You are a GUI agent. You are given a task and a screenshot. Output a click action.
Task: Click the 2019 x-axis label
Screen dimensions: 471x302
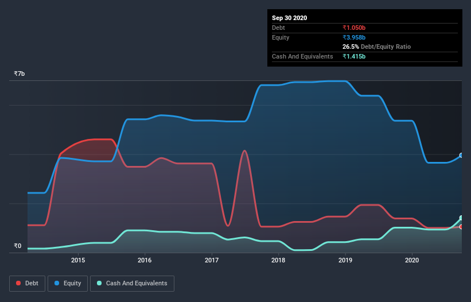pyautogui.click(x=345, y=260)
